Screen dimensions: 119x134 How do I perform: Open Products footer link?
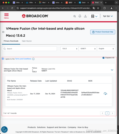[32, 127]
